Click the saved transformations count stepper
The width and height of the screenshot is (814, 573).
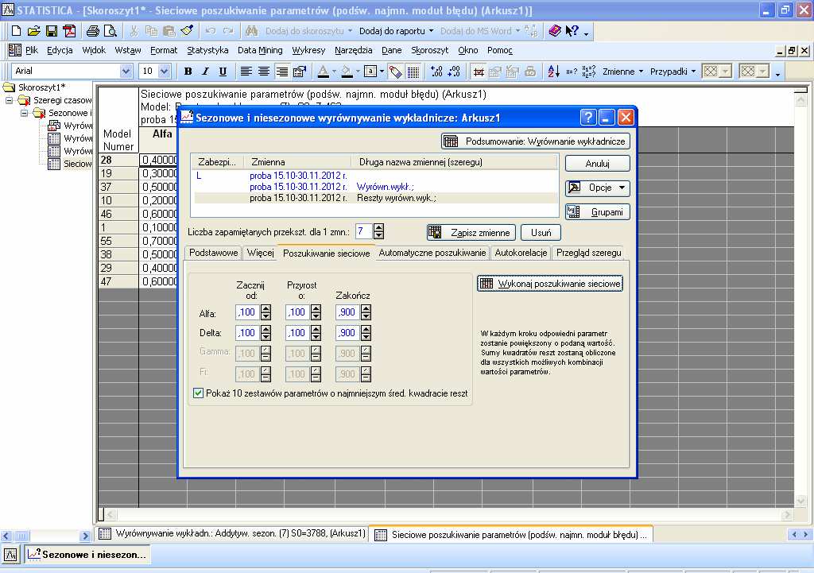(378, 231)
